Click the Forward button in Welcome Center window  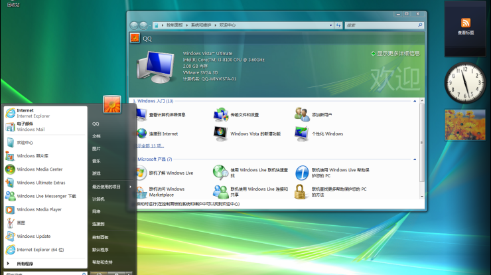pos(143,25)
